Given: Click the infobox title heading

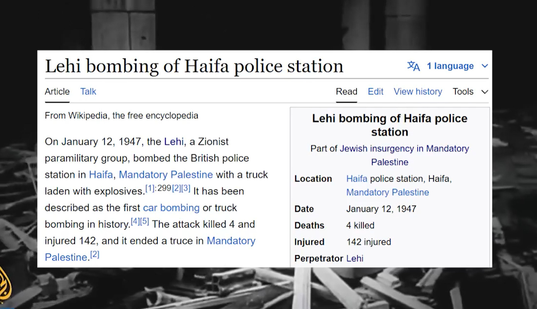Looking at the screenshot, I should [x=390, y=125].
